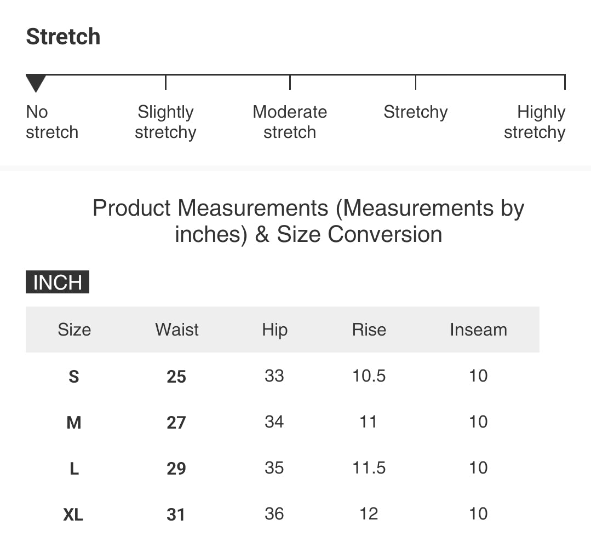Click the Waist column header
591x543 pixels.
[x=177, y=330]
